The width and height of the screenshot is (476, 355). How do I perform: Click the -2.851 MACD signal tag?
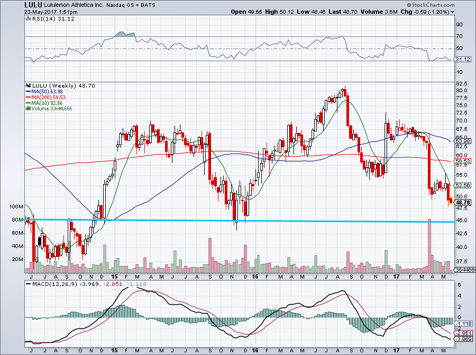coord(463,333)
